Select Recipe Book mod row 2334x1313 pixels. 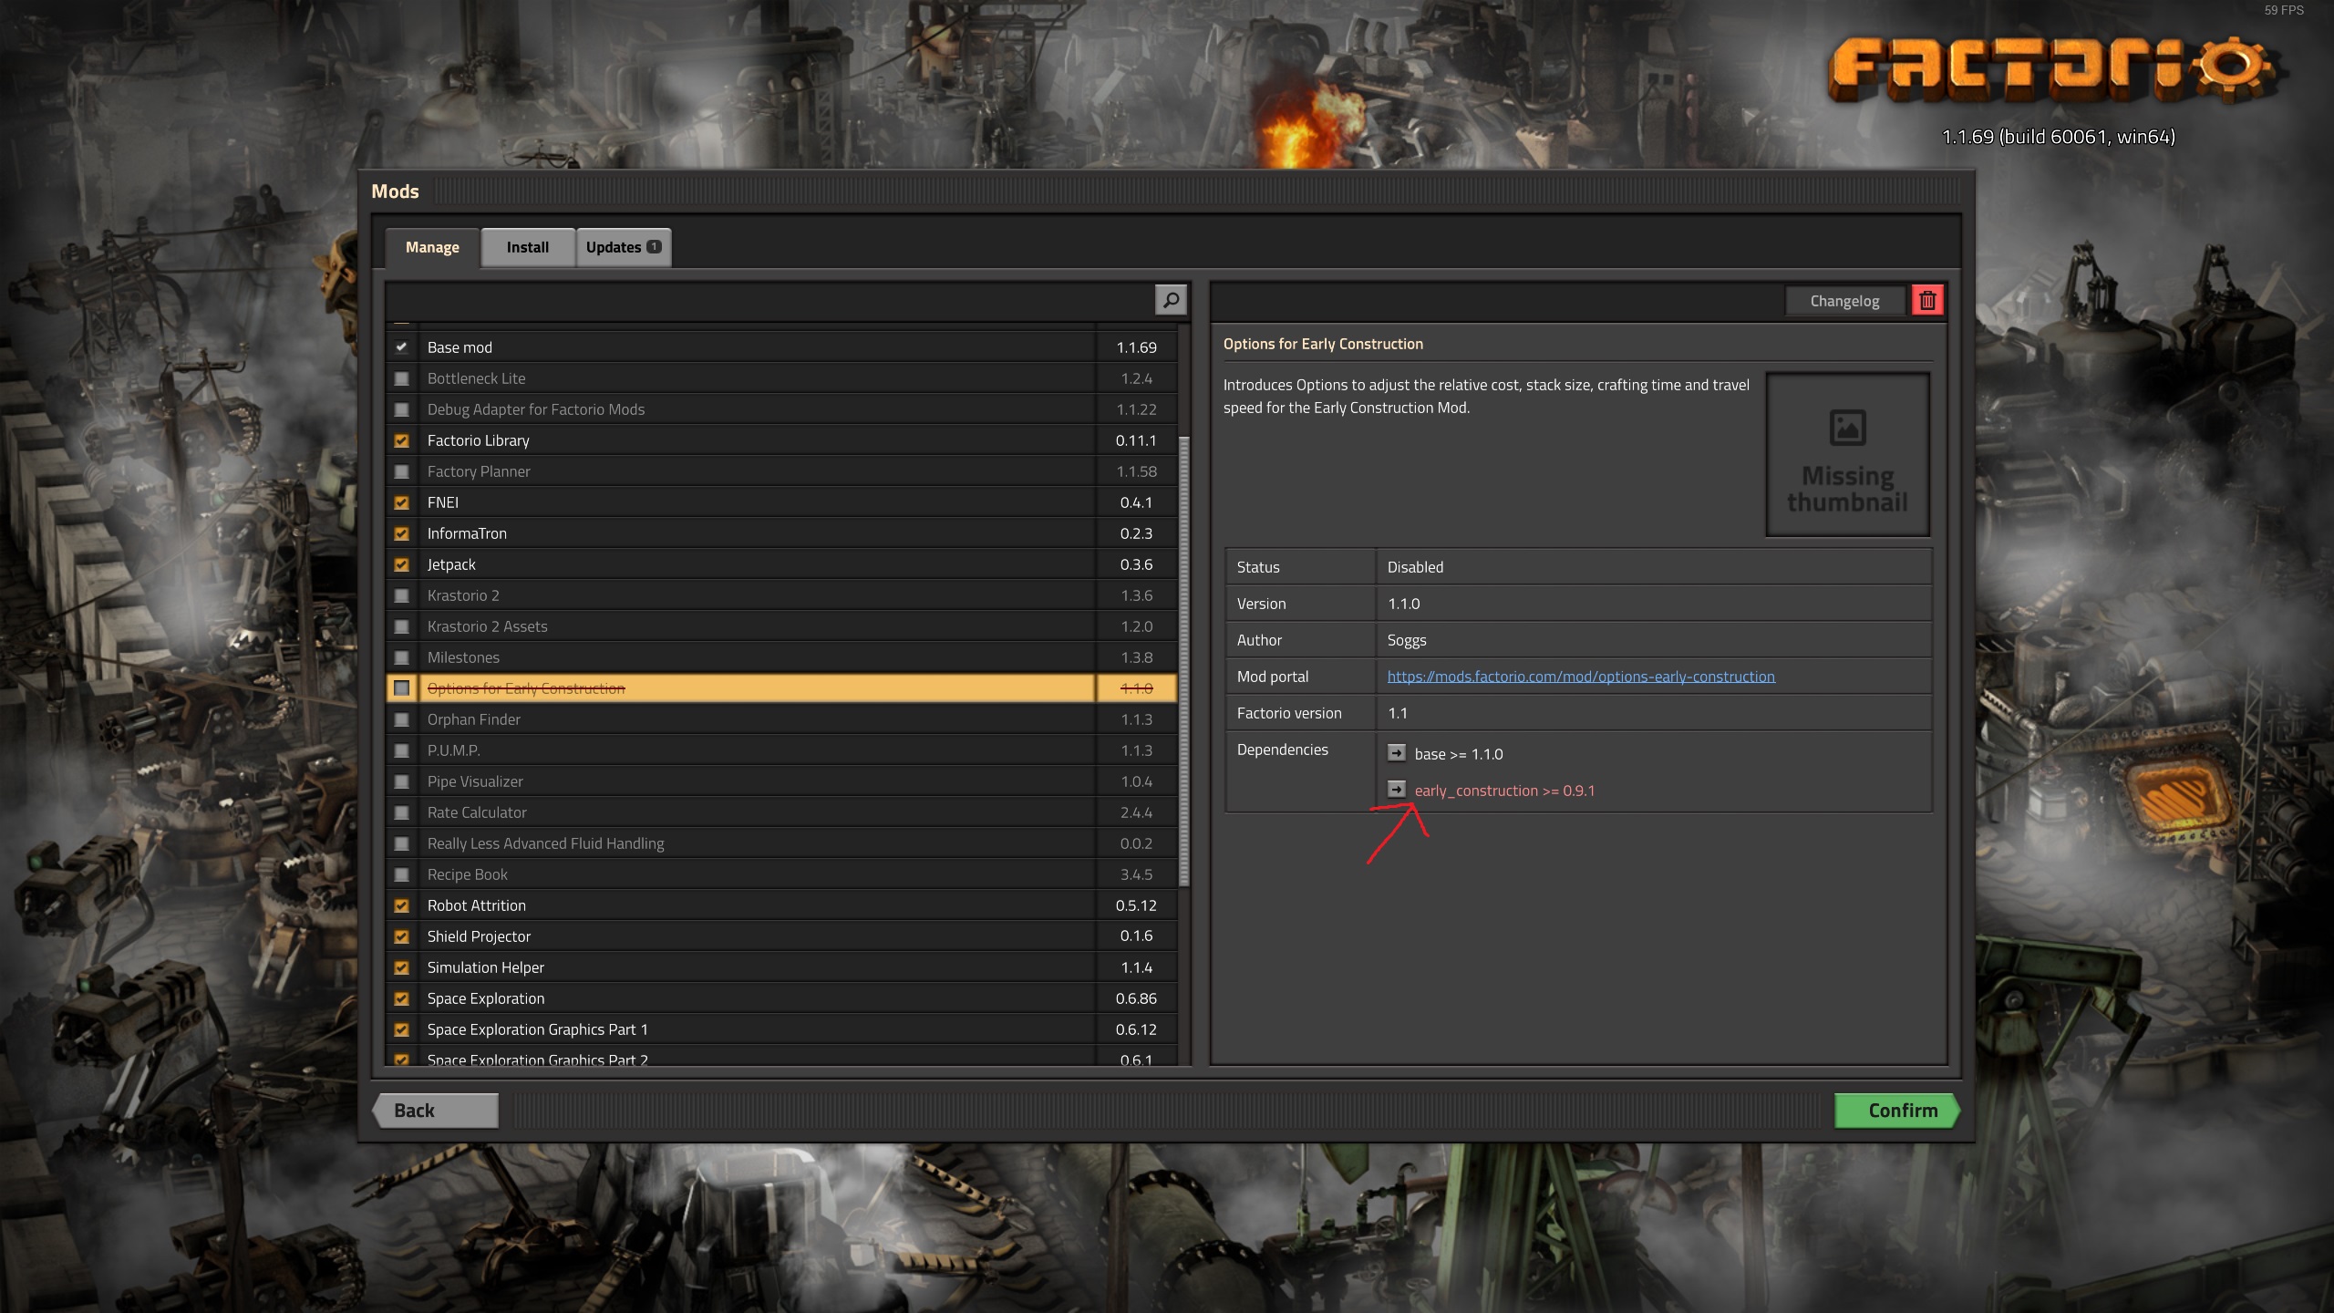click(x=780, y=874)
